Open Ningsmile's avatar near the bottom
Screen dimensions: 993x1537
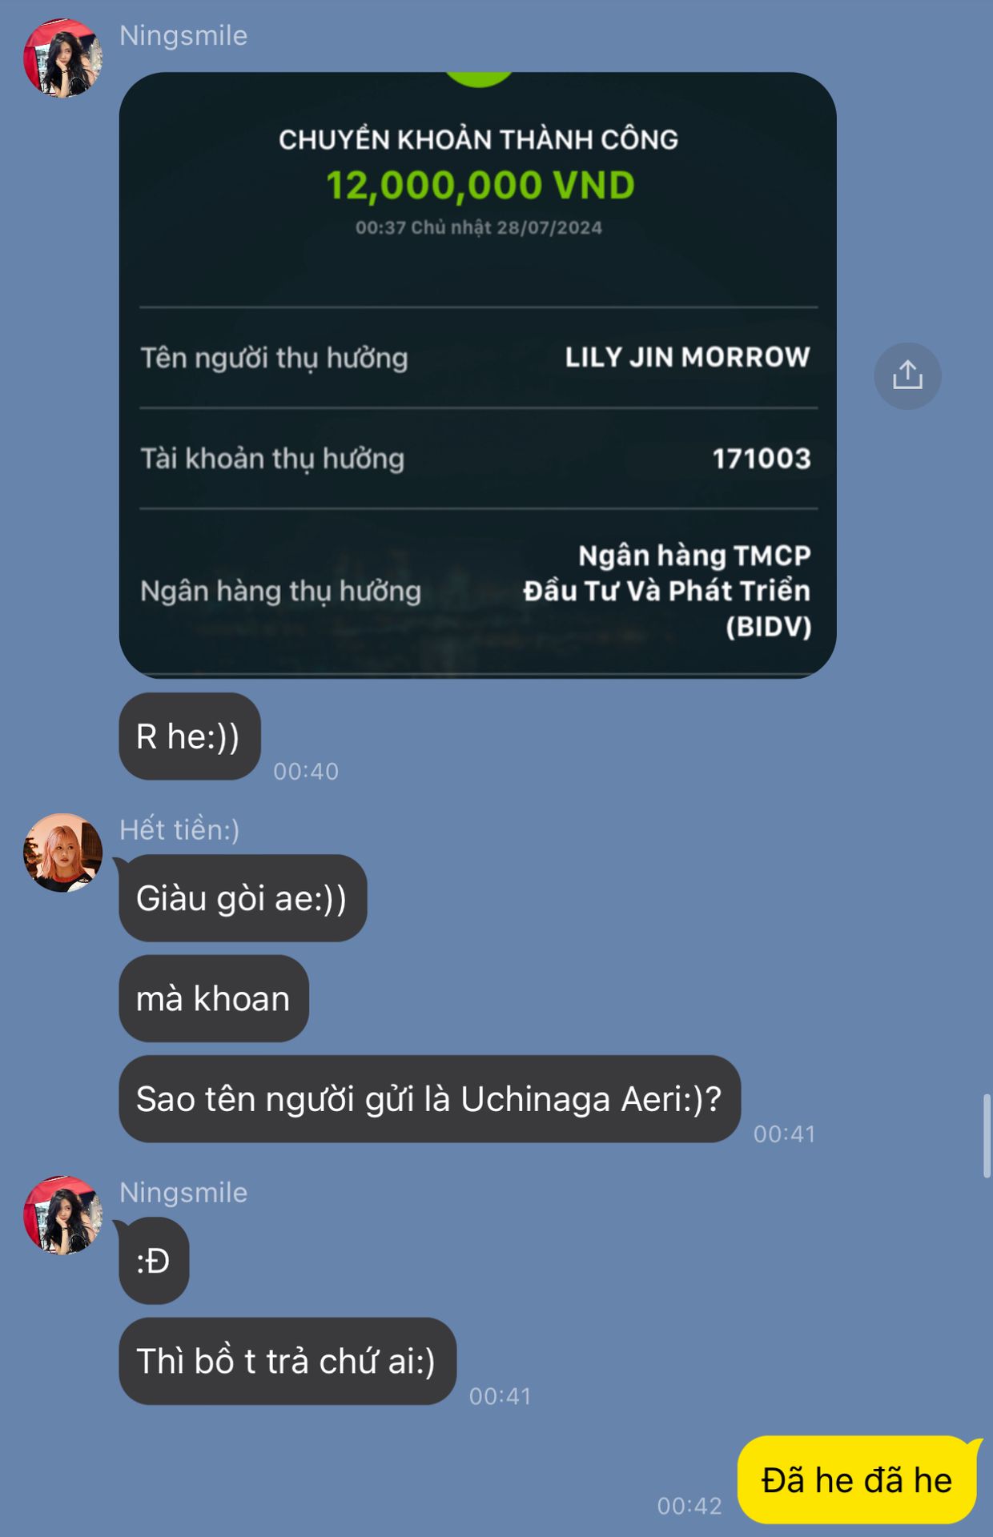click(63, 1215)
